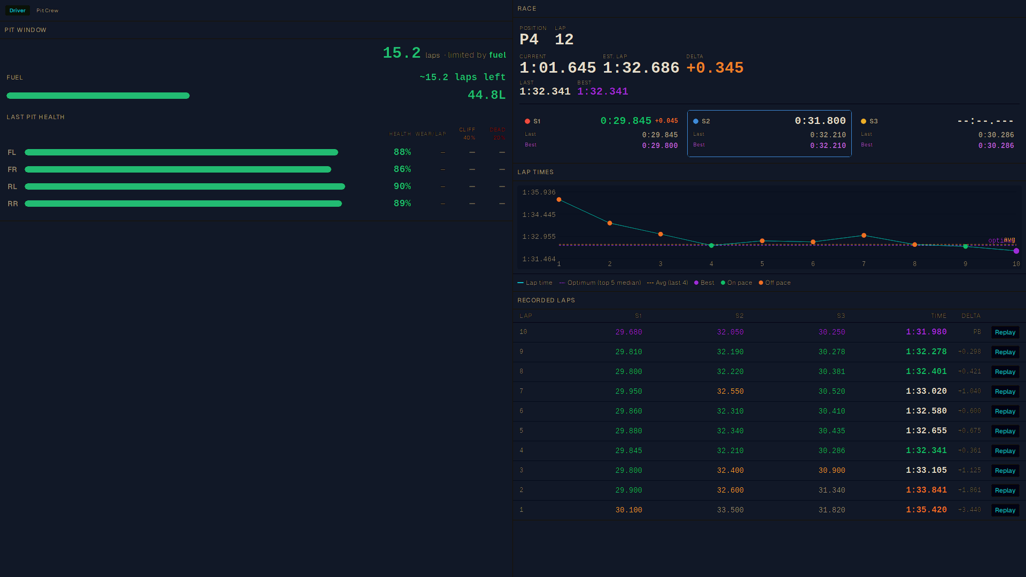The image size is (1026, 577).
Task: Click the FL tire health bar
Action: [x=181, y=152]
